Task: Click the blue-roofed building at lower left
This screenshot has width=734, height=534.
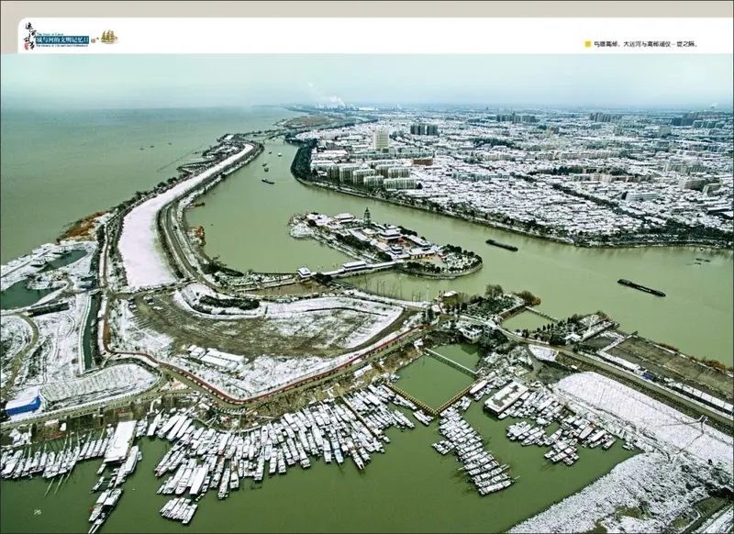Action: pyautogui.click(x=23, y=405)
